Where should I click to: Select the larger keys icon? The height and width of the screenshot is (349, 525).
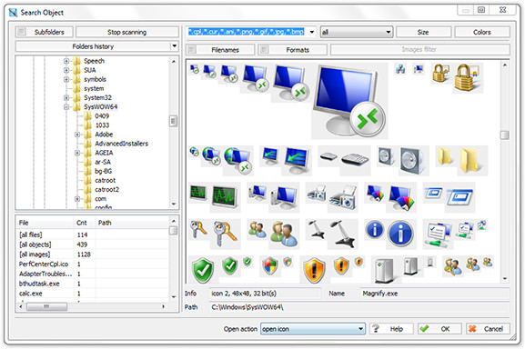(x=226, y=234)
